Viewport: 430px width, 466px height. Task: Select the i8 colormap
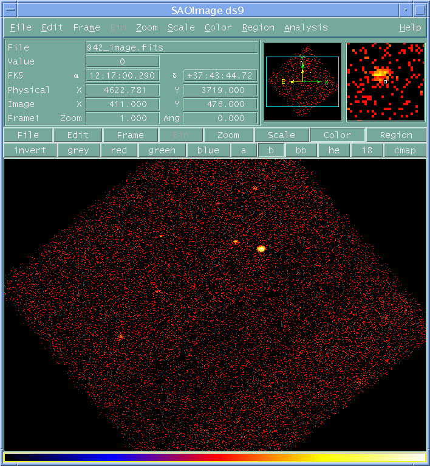[x=367, y=150]
